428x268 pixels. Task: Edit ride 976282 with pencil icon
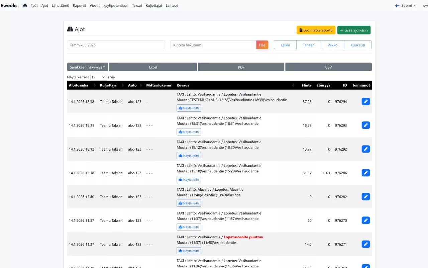[366, 196]
